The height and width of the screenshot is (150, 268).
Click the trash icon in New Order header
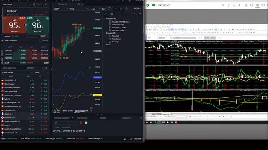[34, 5]
